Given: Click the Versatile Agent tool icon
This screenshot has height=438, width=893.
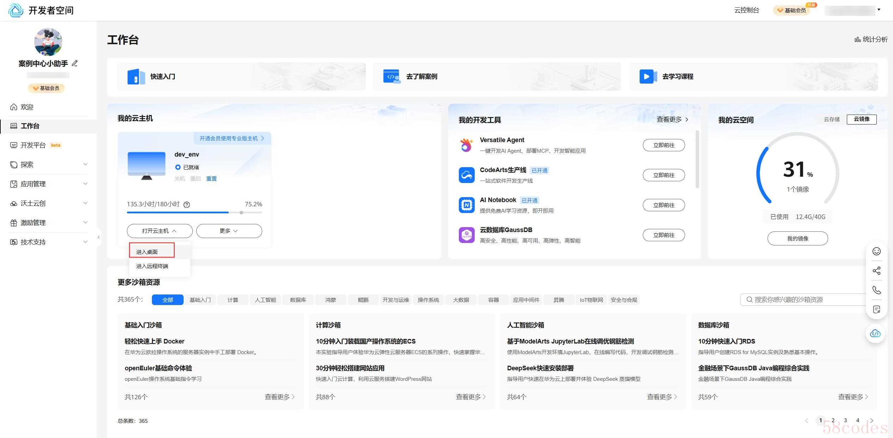Looking at the screenshot, I should coord(466,145).
